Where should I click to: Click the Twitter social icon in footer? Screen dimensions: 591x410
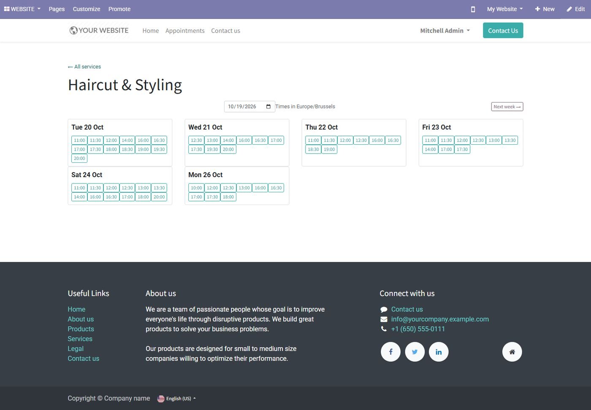pos(415,352)
